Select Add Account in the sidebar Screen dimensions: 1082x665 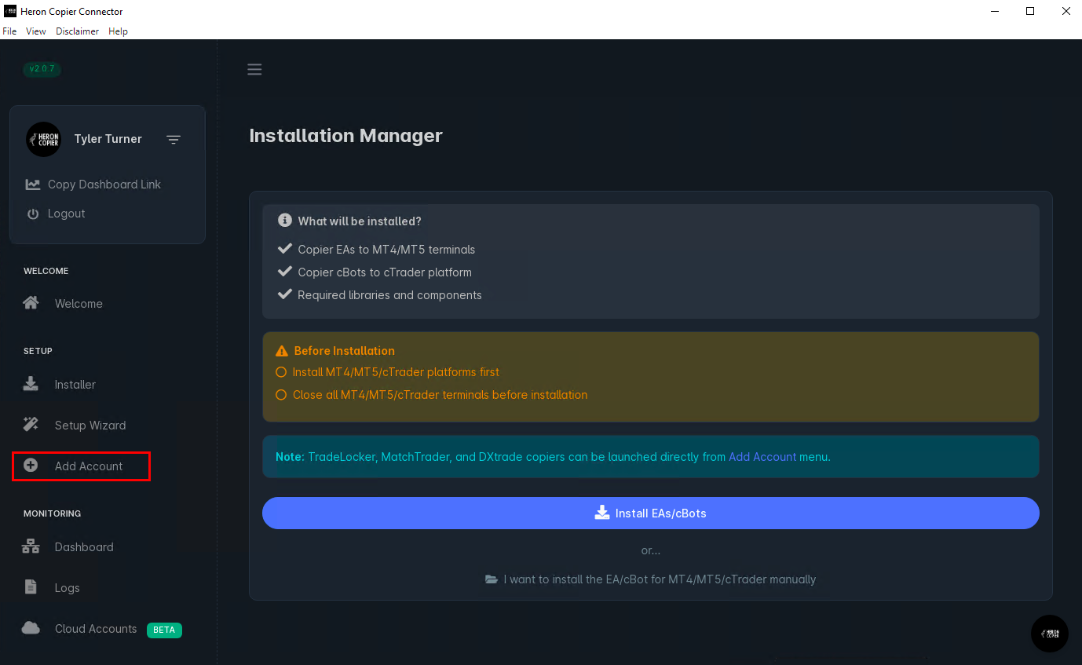point(89,466)
